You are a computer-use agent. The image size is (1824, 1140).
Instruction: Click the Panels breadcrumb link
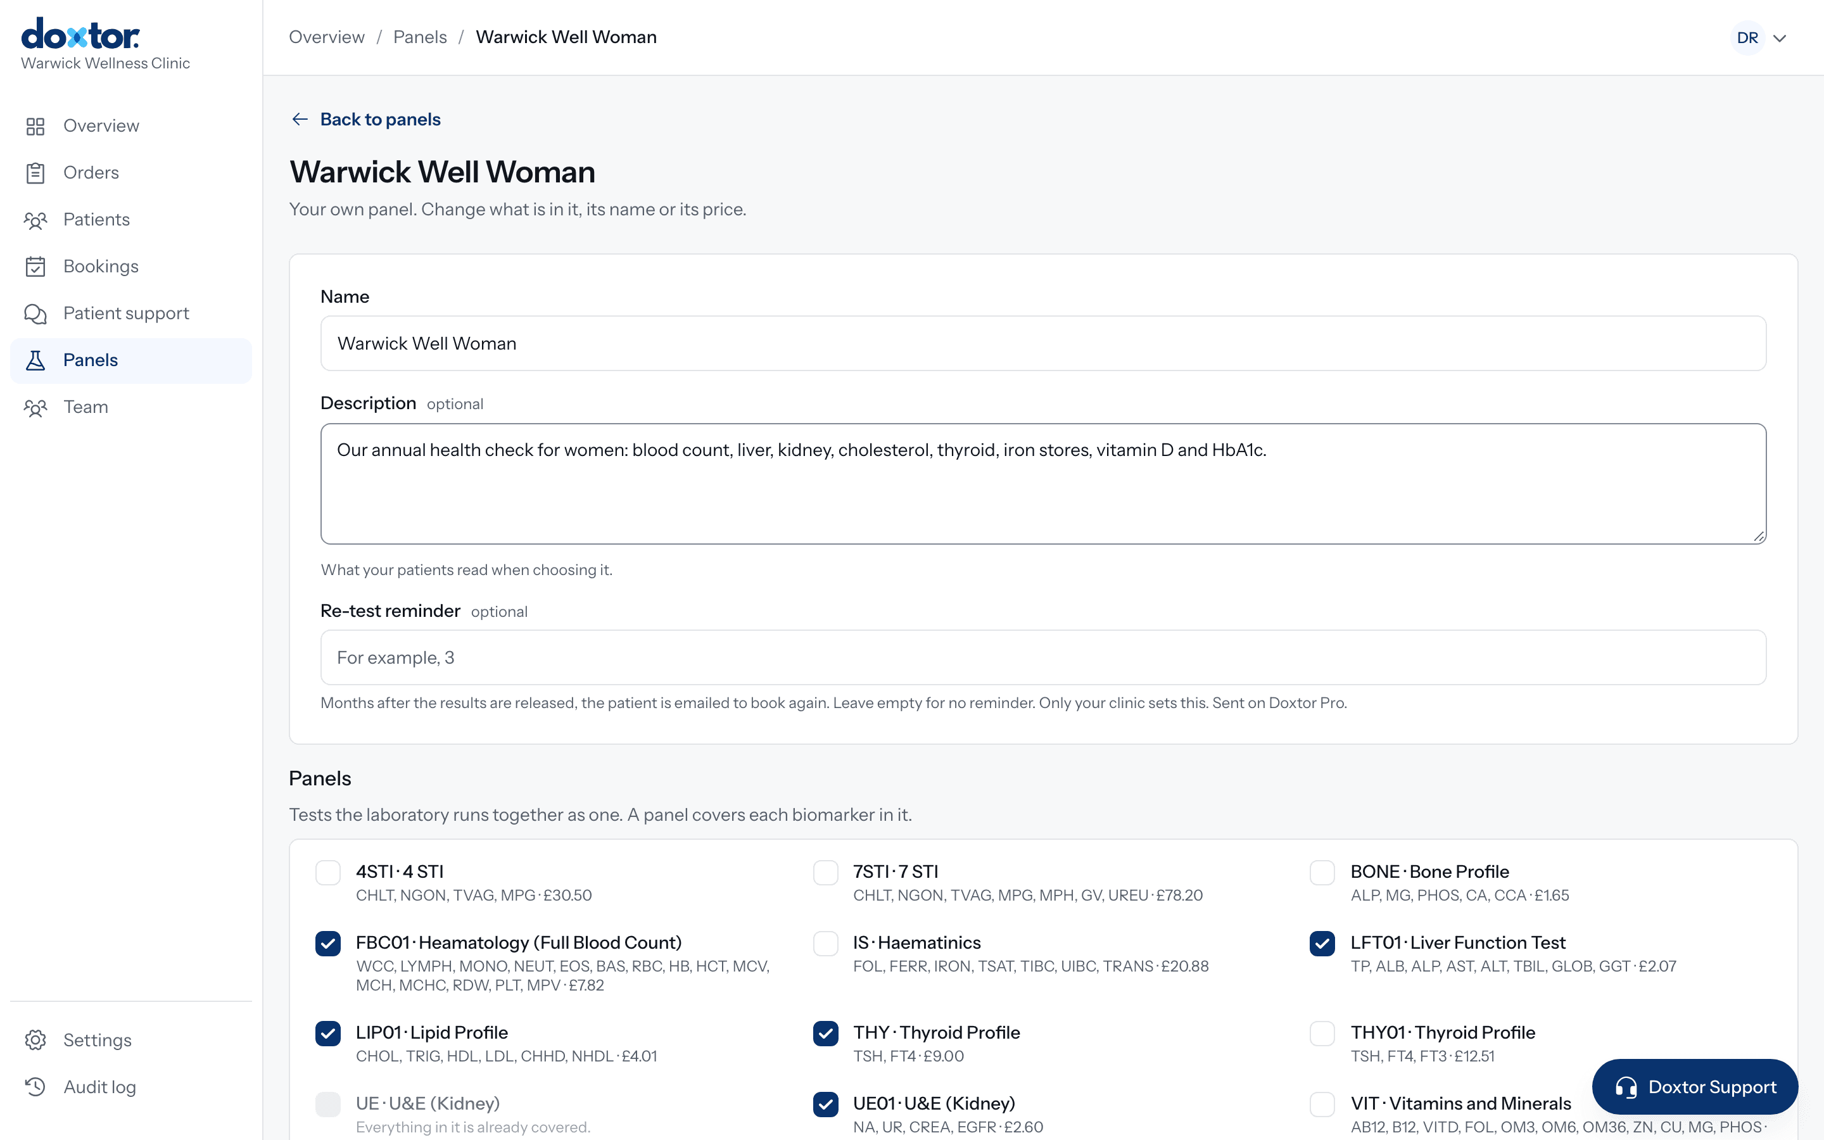[x=420, y=37]
